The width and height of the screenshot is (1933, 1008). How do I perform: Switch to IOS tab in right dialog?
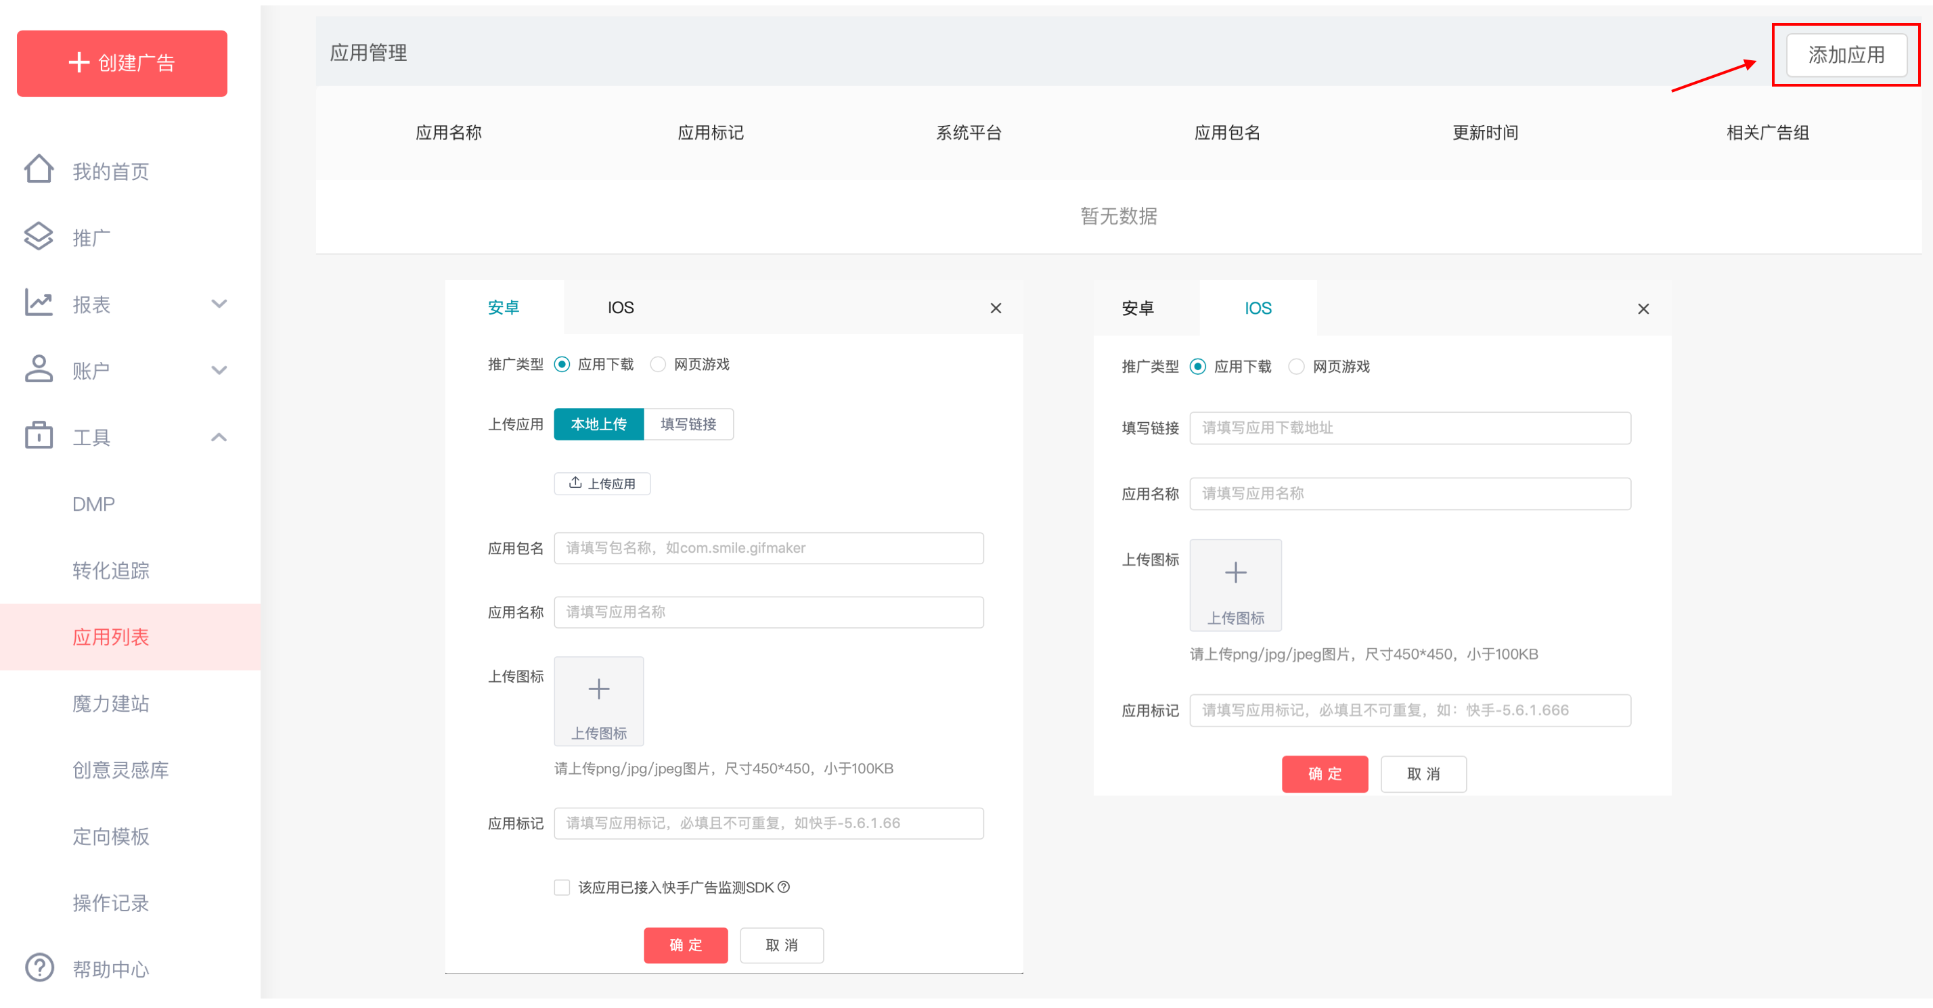1258,308
